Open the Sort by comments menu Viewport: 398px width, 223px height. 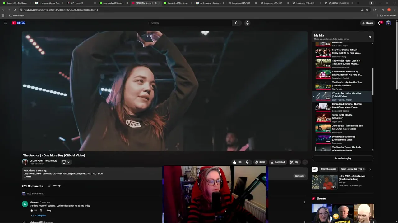pyautogui.click(x=54, y=186)
